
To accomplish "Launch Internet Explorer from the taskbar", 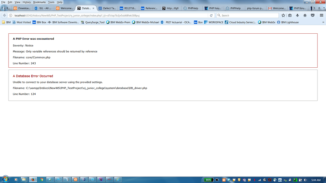I will coord(117,180).
